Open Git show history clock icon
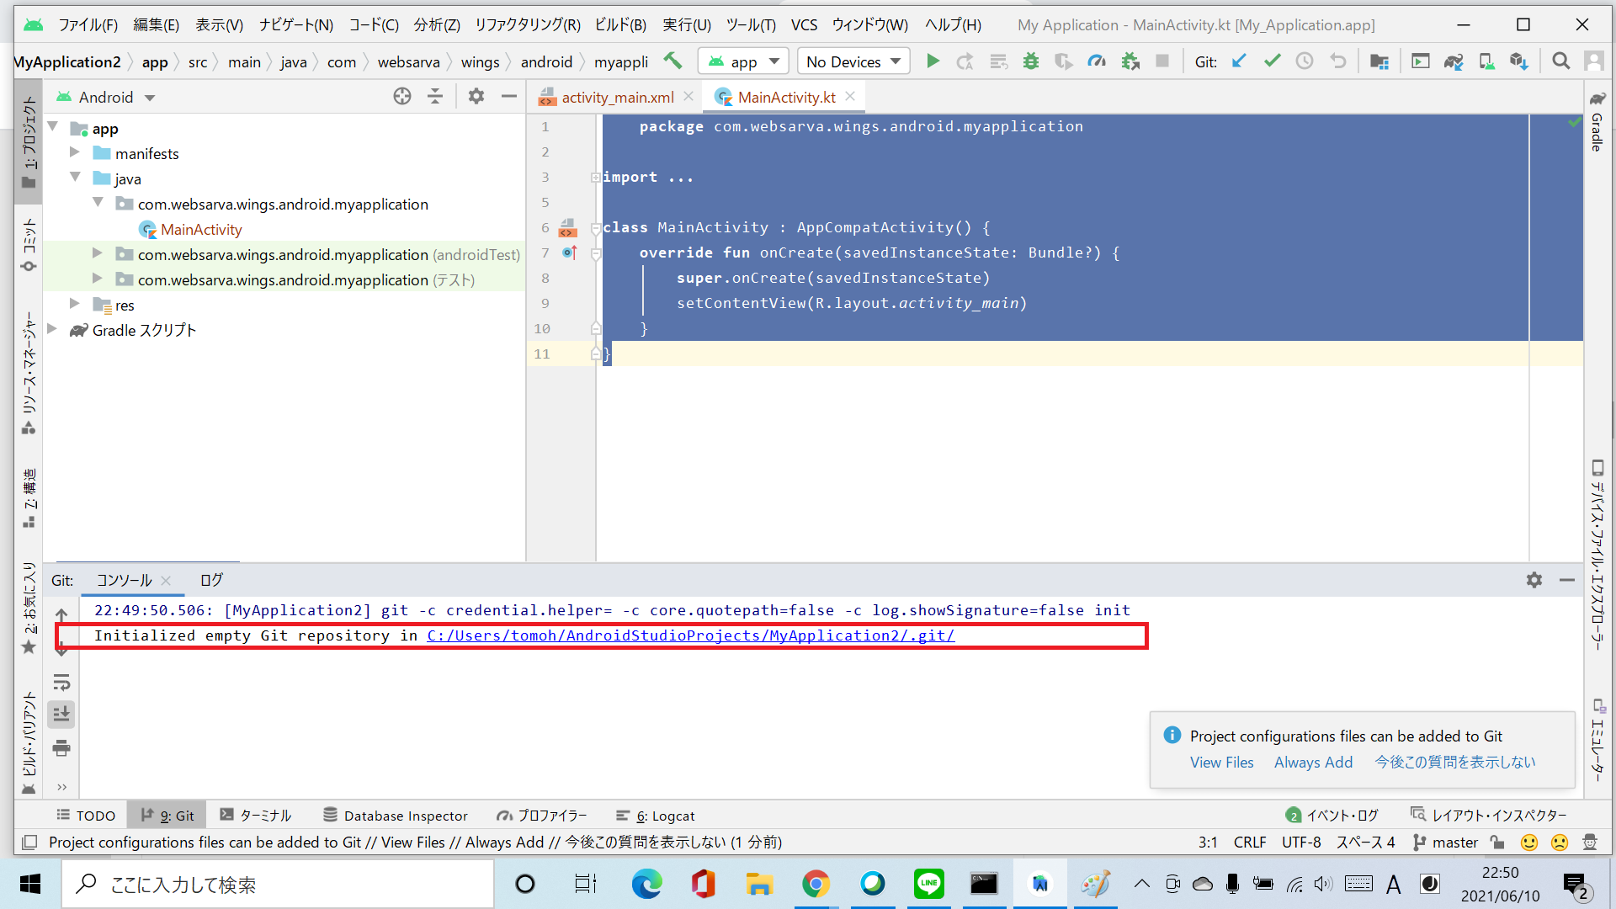This screenshot has width=1616, height=909. 1305,61
